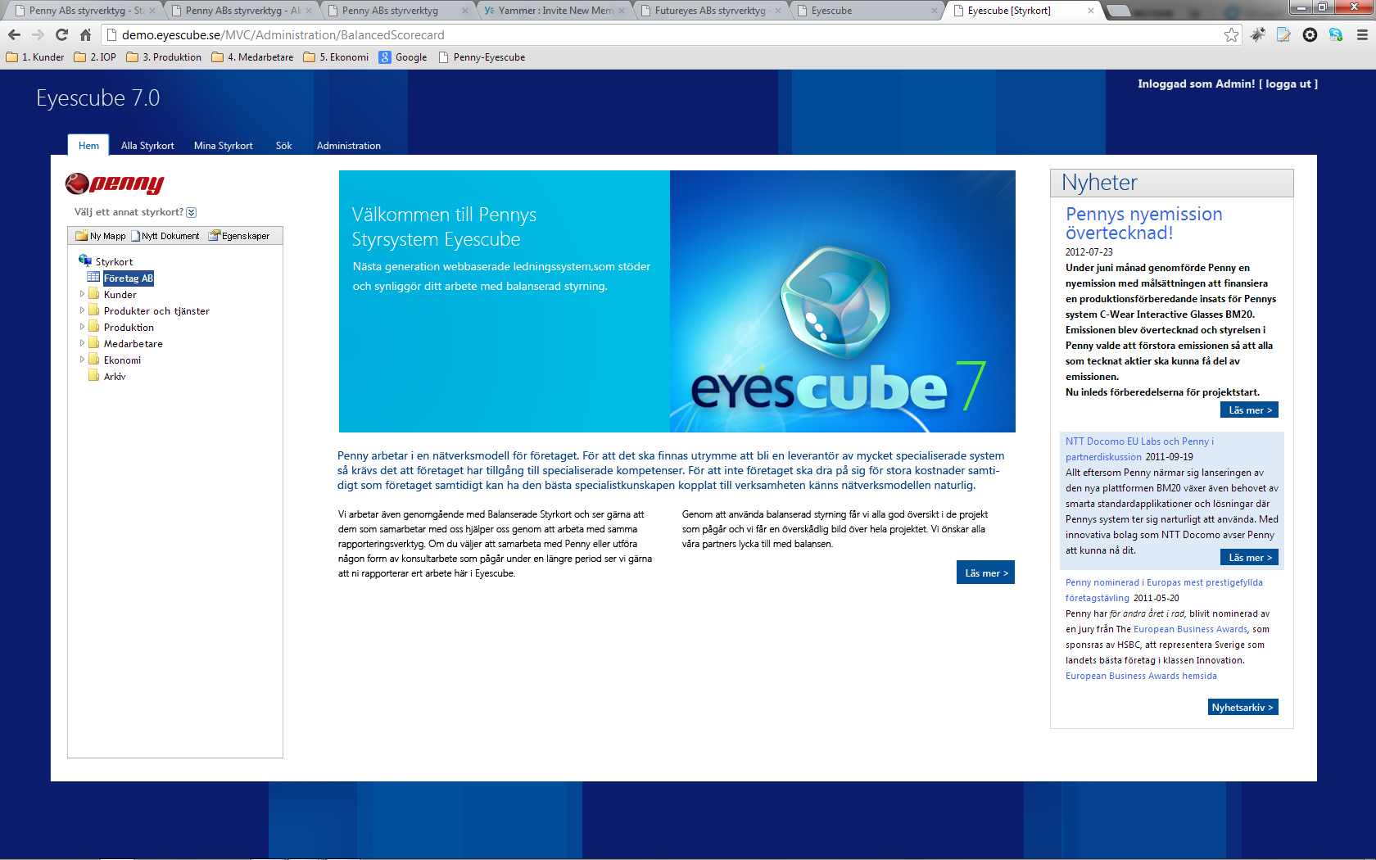This screenshot has height=860, width=1376.
Task: Open the 1. Kunder bookmark folder
Action: coord(35,57)
